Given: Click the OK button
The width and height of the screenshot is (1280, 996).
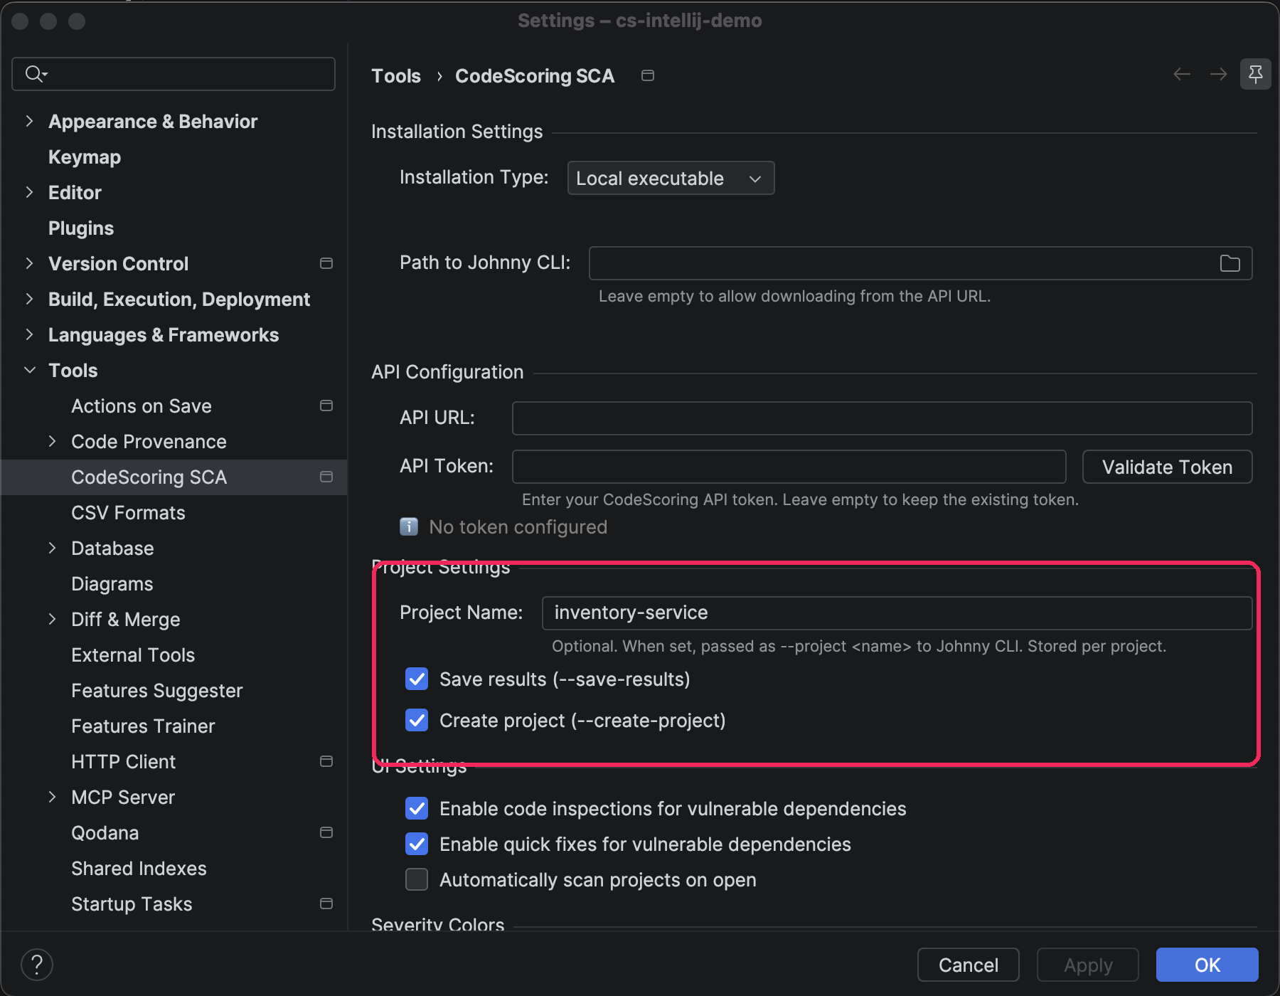Looking at the screenshot, I should point(1207,965).
